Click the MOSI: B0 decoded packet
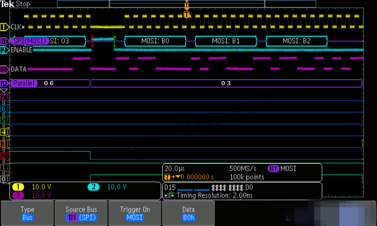The height and width of the screenshot is (226, 377). tap(155, 41)
